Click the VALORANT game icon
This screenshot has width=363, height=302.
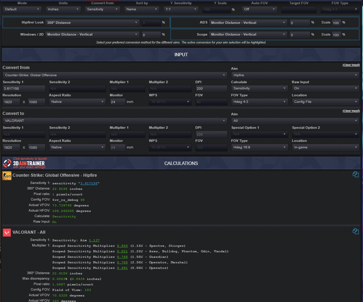coord(7,232)
